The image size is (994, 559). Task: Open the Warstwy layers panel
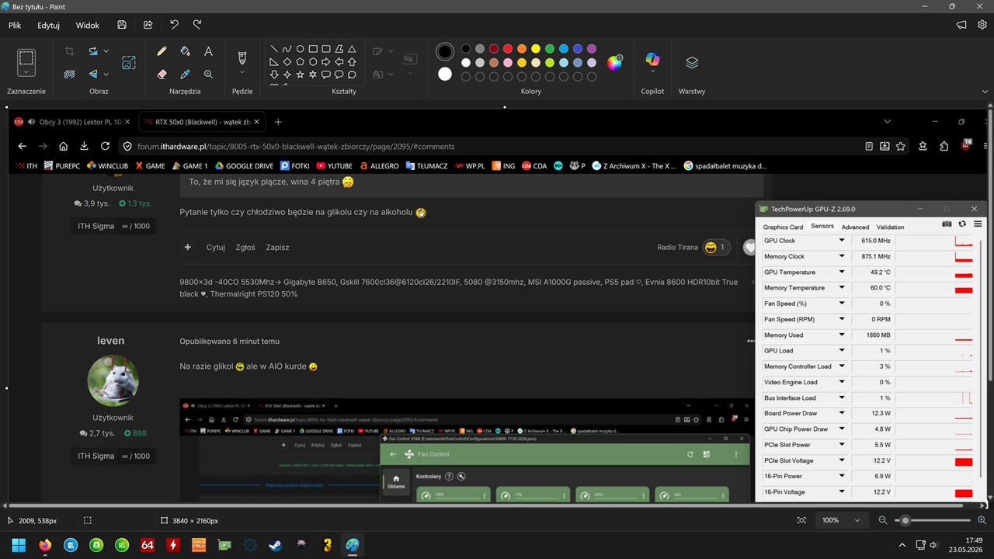692,63
